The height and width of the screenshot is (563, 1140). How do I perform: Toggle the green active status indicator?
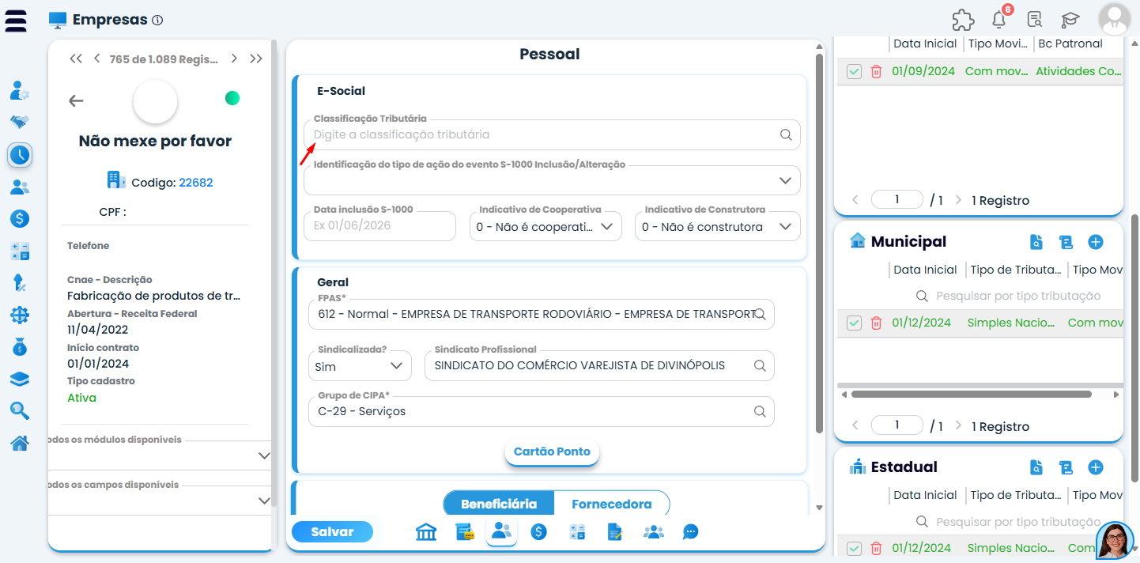coord(232,98)
